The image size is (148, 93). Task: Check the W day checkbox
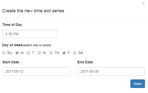(39, 53)
